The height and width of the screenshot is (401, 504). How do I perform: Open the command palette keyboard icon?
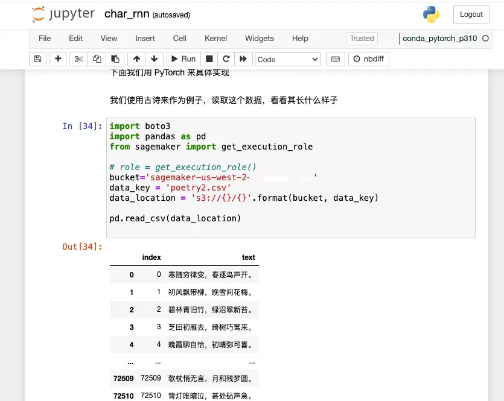coord(336,59)
